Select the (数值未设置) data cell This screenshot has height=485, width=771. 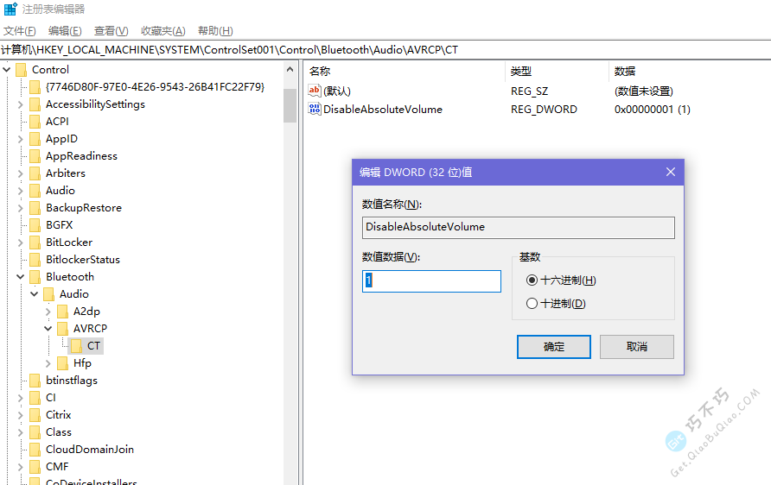point(643,91)
